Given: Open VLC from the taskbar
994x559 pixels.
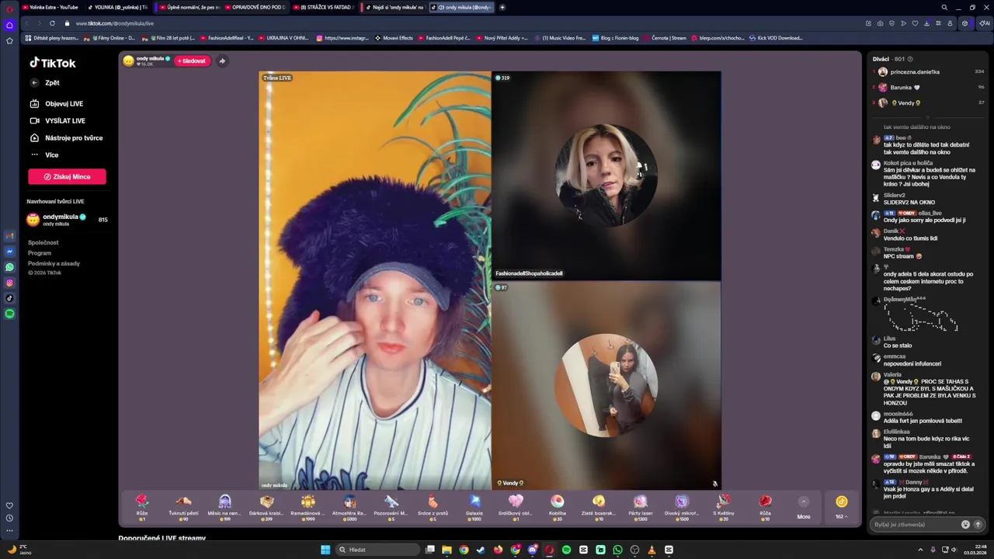Looking at the screenshot, I should [x=652, y=550].
